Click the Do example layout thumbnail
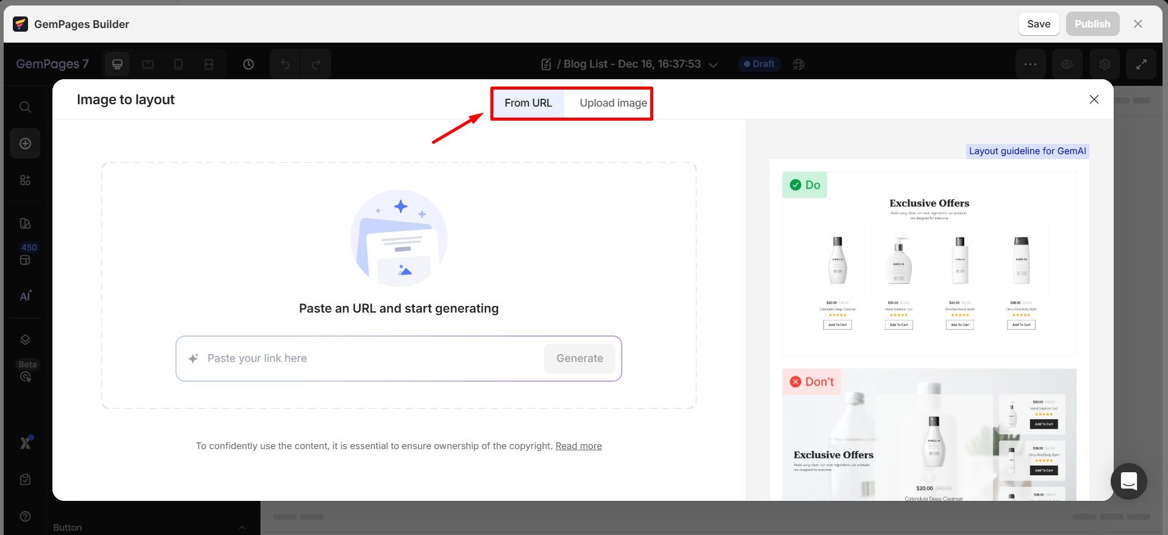The width and height of the screenshot is (1168, 535). coord(930,263)
